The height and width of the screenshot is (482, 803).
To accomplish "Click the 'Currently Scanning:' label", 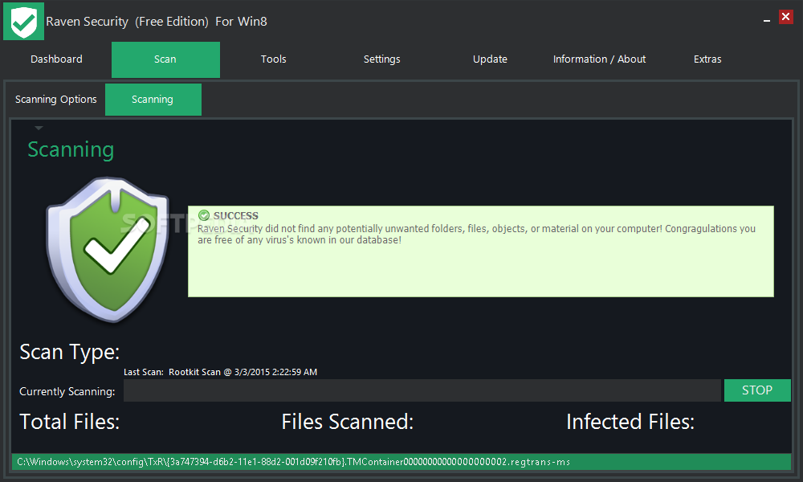I will point(67,391).
